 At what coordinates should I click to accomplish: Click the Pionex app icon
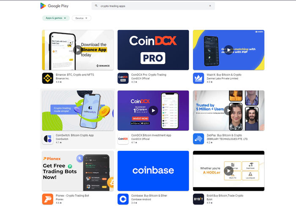coord(47,199)
